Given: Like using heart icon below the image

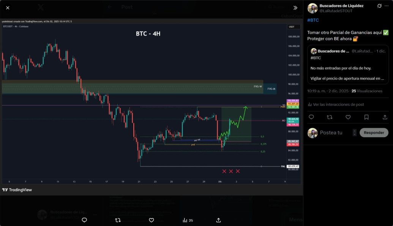Looking at the screenshot, I should pos(152,220).
